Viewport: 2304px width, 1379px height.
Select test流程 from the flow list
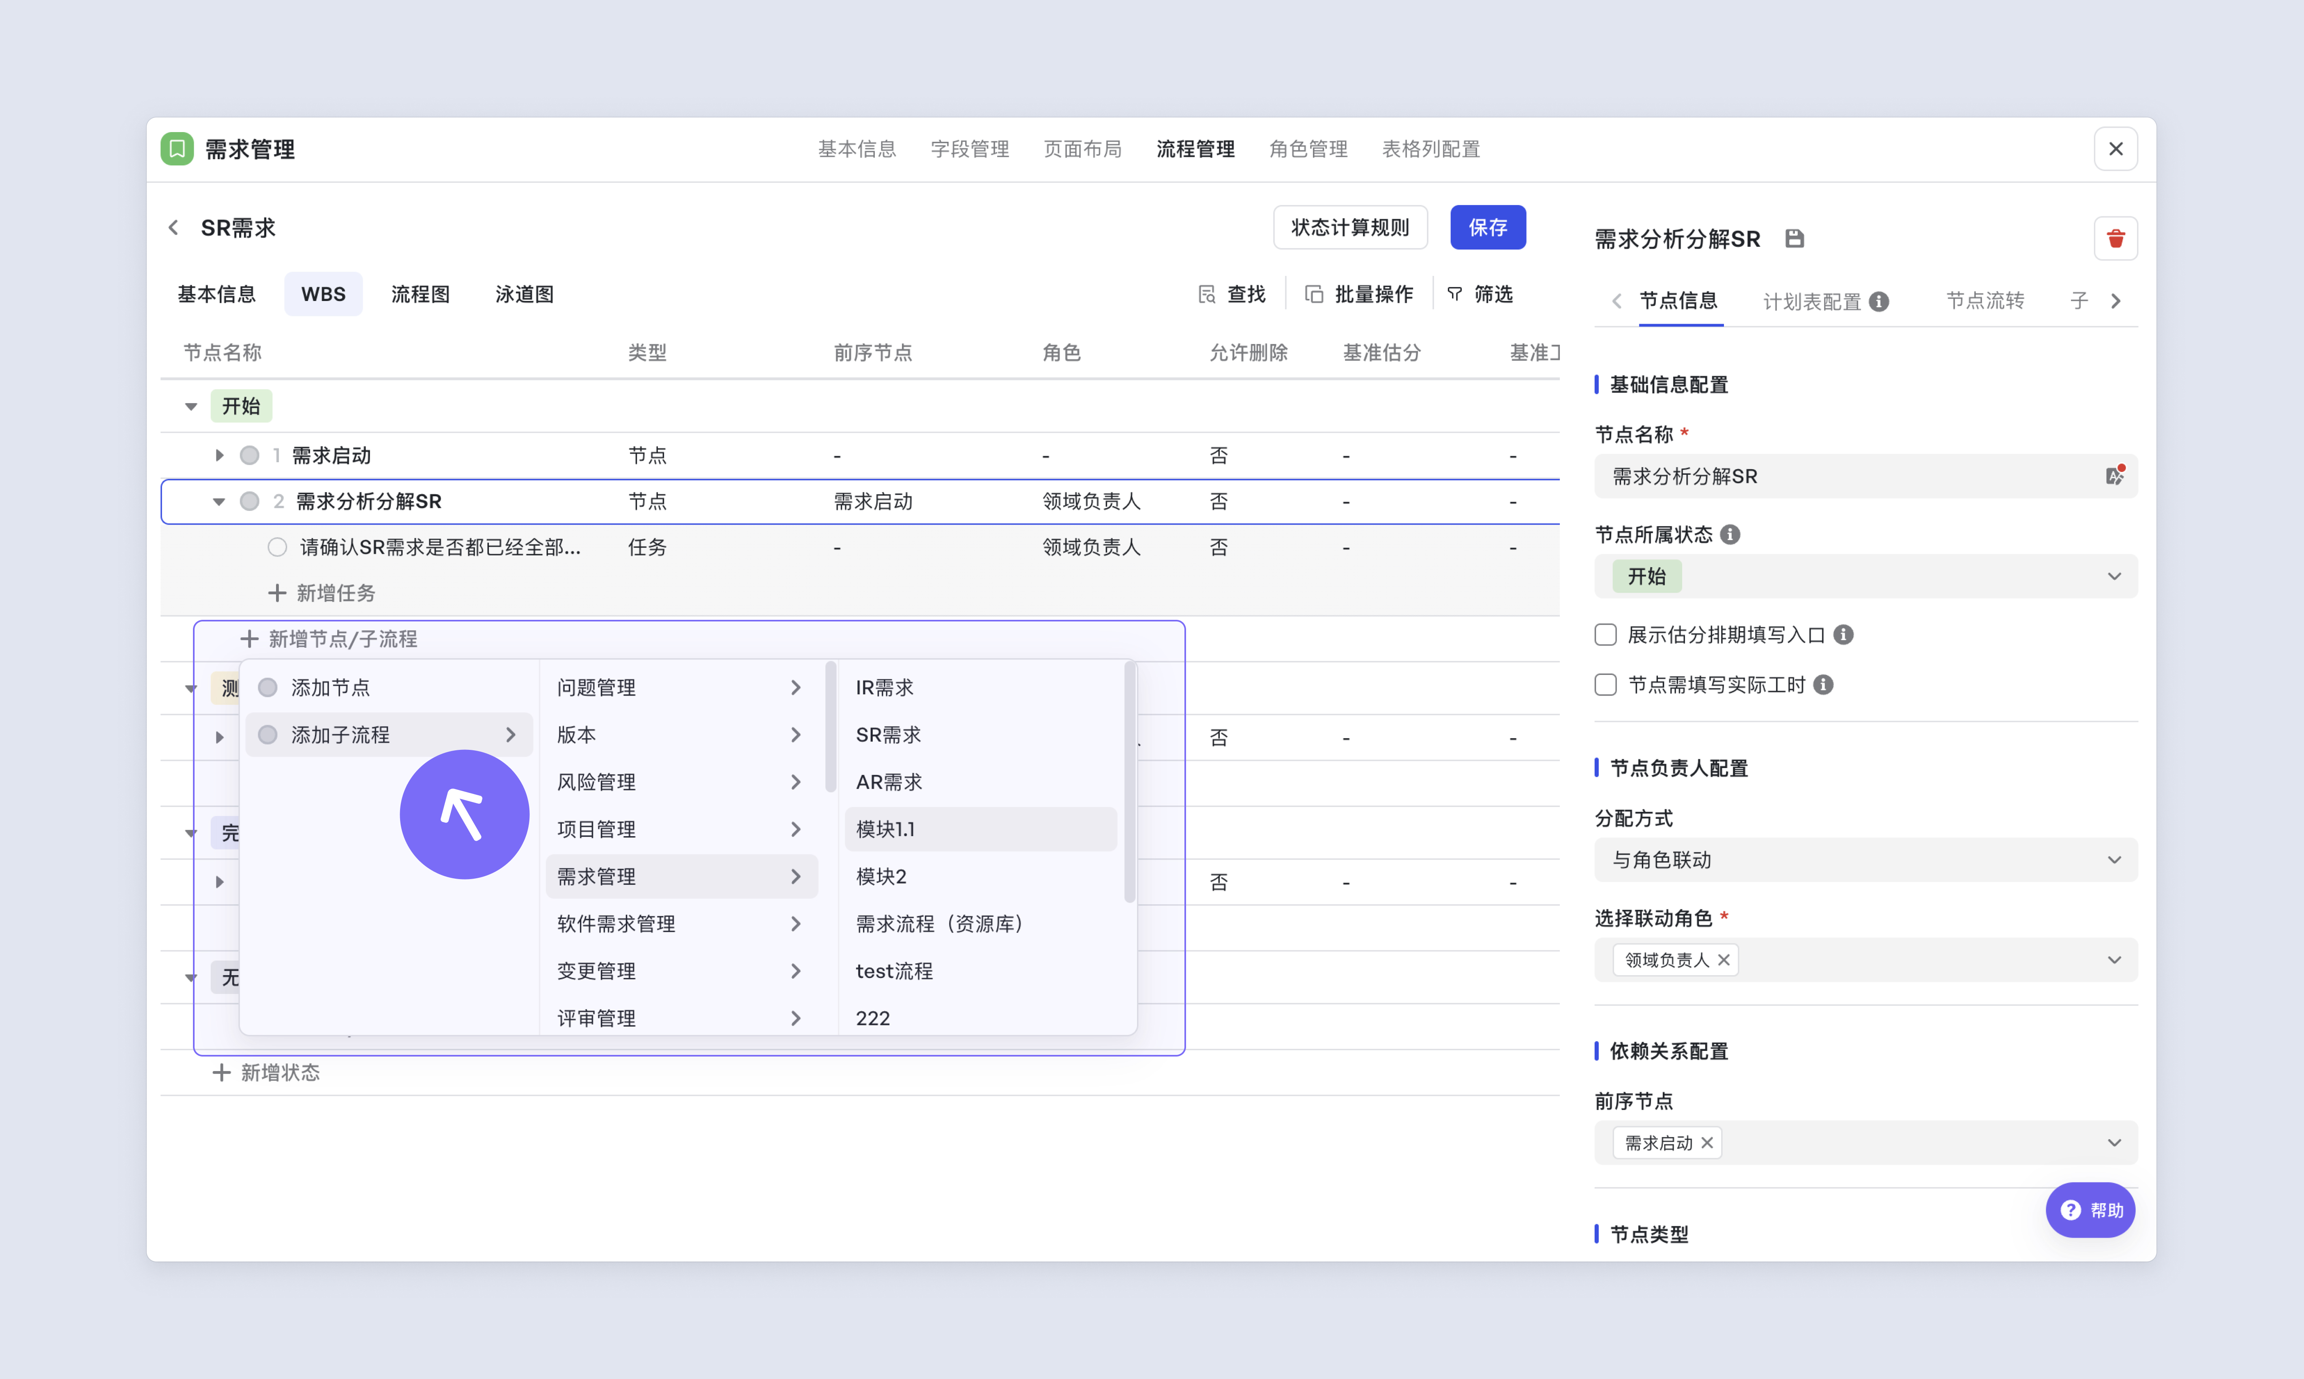[981, 971]
